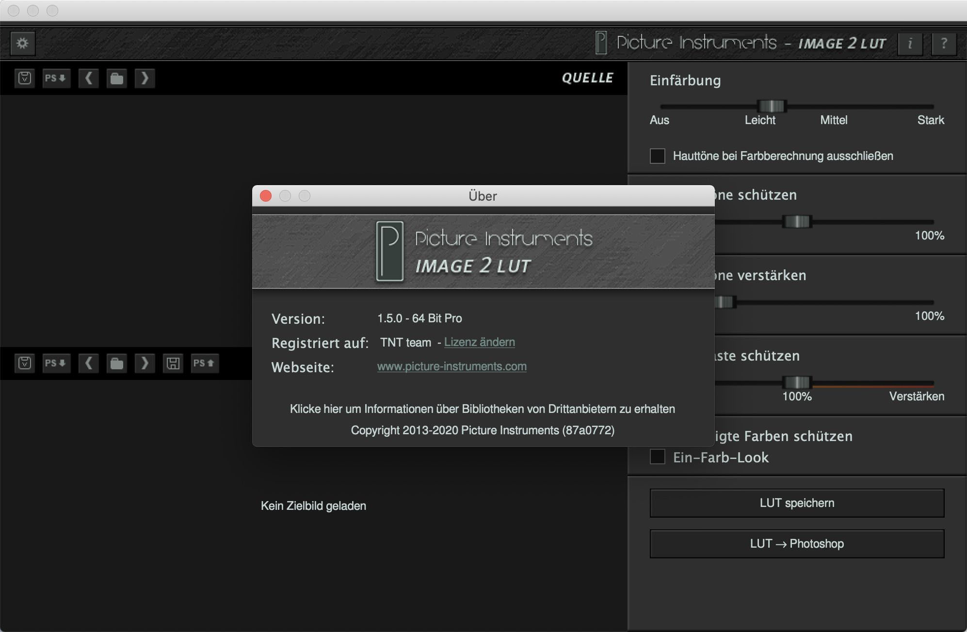Click the Über dialog title bar
Viewport: 967px width, 632px height.
(x=483, y=196)
